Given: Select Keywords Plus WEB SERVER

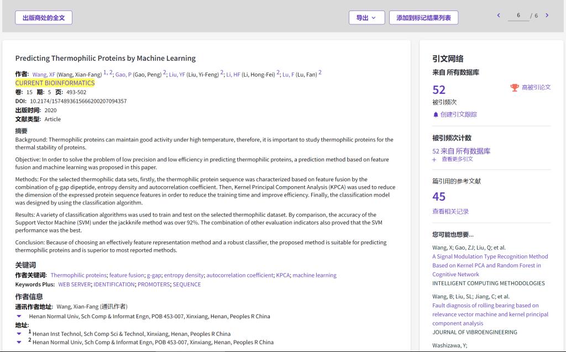Looking at the screenshot, I should coord(74,285).
